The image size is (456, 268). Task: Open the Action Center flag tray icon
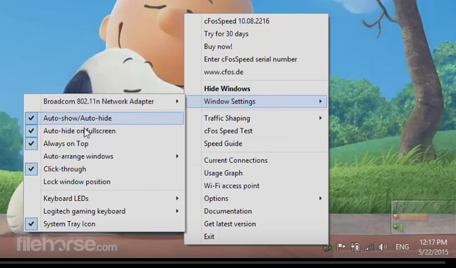pos(341,247)
